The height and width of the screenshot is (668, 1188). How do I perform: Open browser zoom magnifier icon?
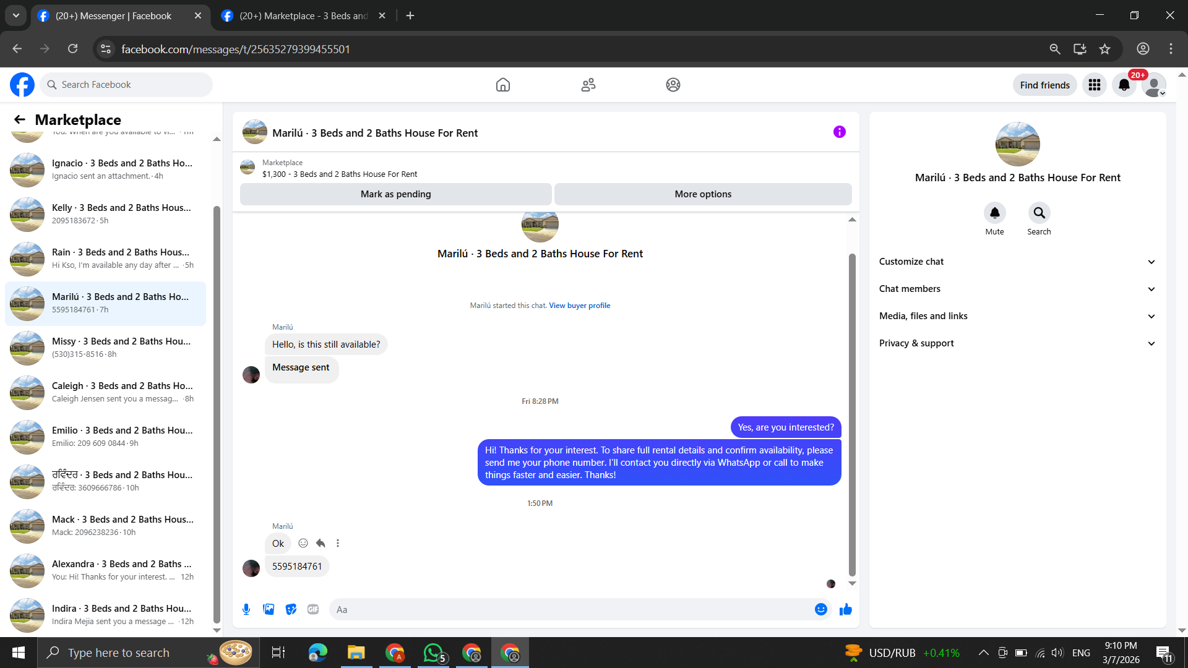pos(1055,49)
